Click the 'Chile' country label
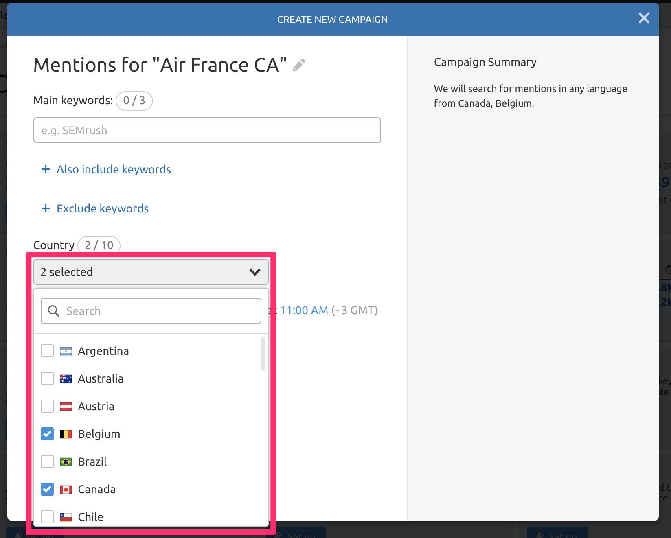The width and height of the screenshot is (671, 538). point(91,517)
